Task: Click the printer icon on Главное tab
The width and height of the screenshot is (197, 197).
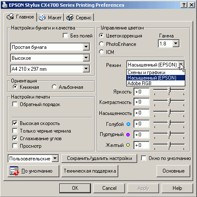Action: (10, 17)
